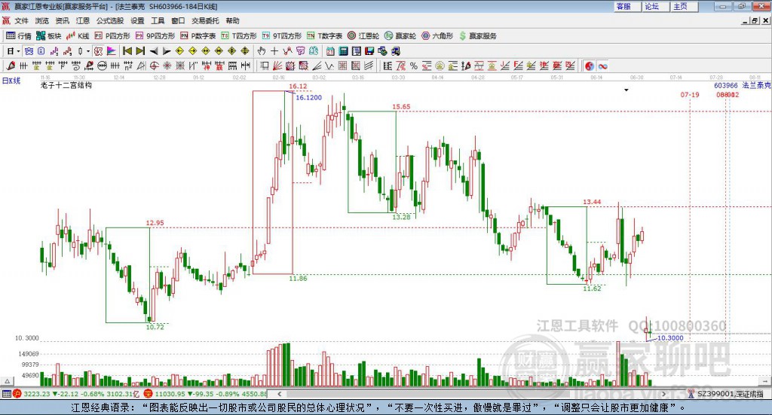Click the grid icon in status bar
The image size is (772, 415).
(x=6, y=394)
